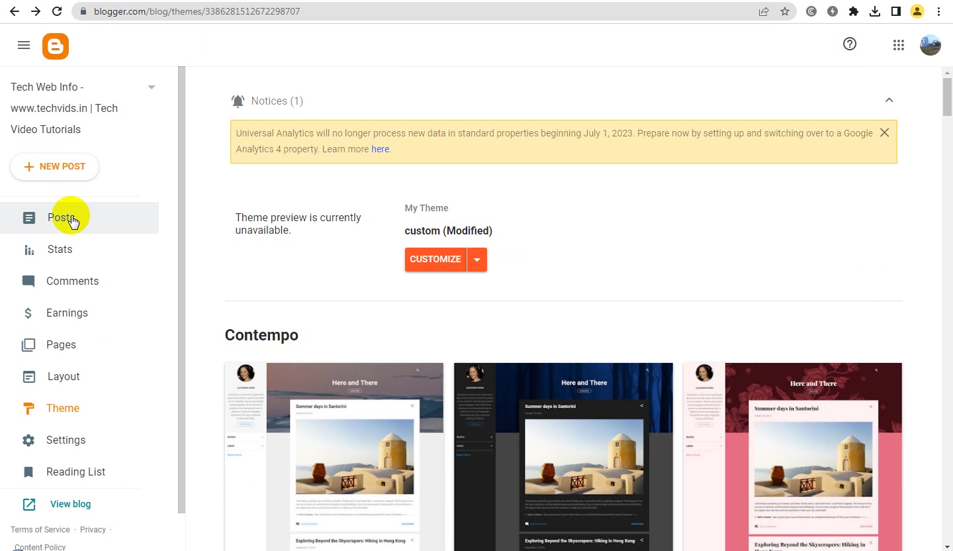
Task: Dismiss the Universal Analytics notice
Action: pyautogui.click(x=884, y=132)
